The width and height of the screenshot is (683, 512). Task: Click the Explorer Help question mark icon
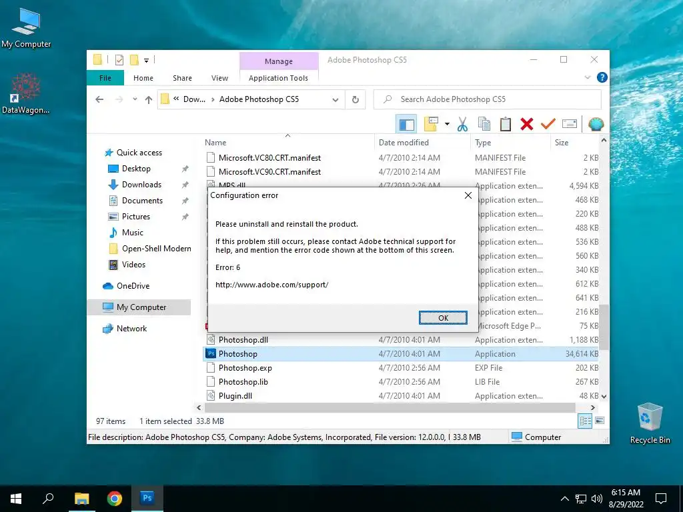602,77
